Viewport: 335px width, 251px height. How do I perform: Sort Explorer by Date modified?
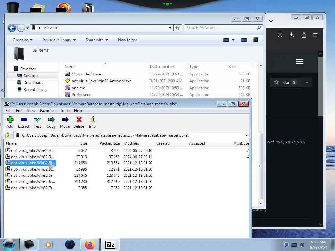[162, 67]
